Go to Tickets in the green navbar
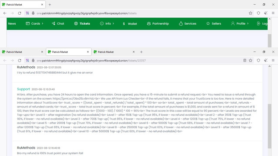The image size is (278, 156). 82,23
